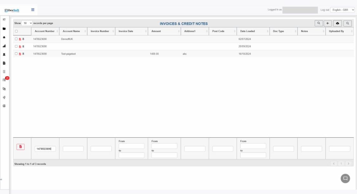The width and height of the screenshot is (357, 194).
Task: Open the PDF document for DevsoftUK row
Action: click(20, 39)
